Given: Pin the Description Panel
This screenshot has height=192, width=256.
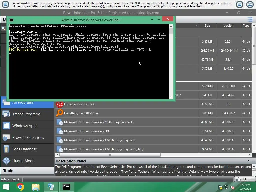Looking at the screenshot, I should tap(248, 161).
